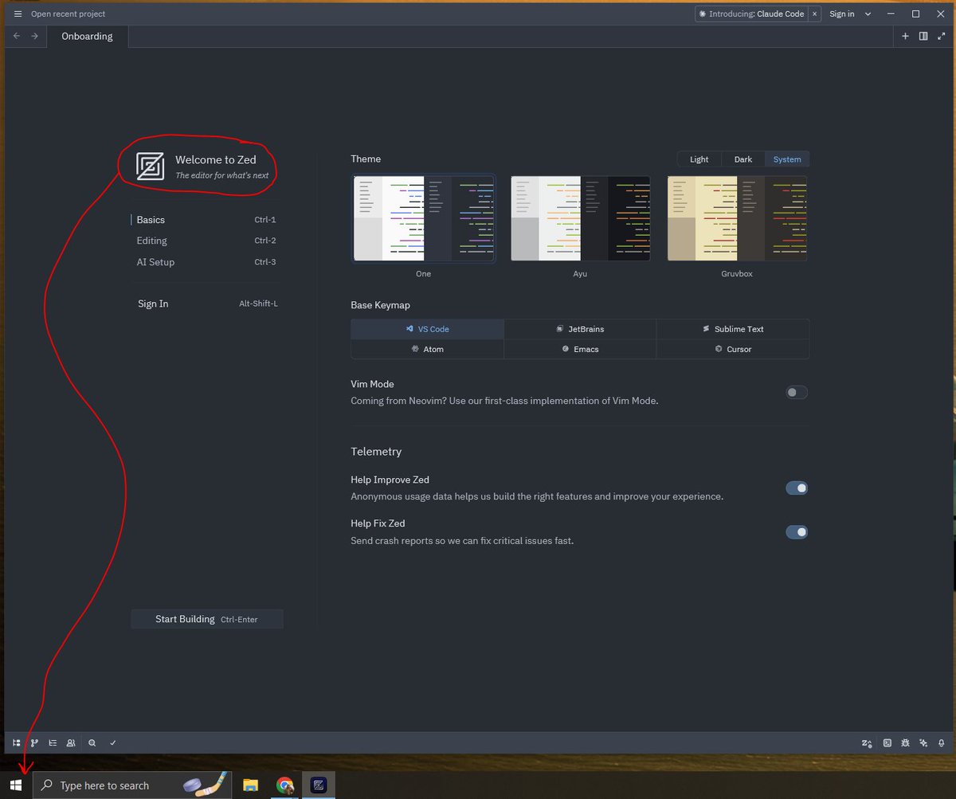Go forward with right arrow
Viewport: 956px width, 799px height.
(34, 36)
